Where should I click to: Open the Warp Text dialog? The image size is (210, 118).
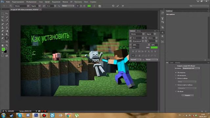pyautogui.click(x=94, y=6)
